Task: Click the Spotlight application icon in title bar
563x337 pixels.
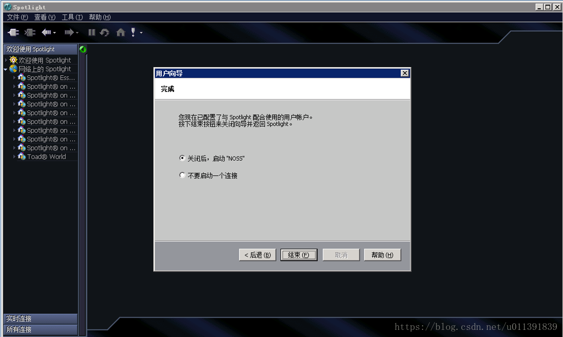Action: (x=8, y=7)
